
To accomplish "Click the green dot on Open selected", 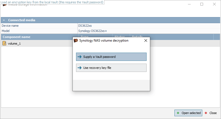I will [x=178, y=113].
